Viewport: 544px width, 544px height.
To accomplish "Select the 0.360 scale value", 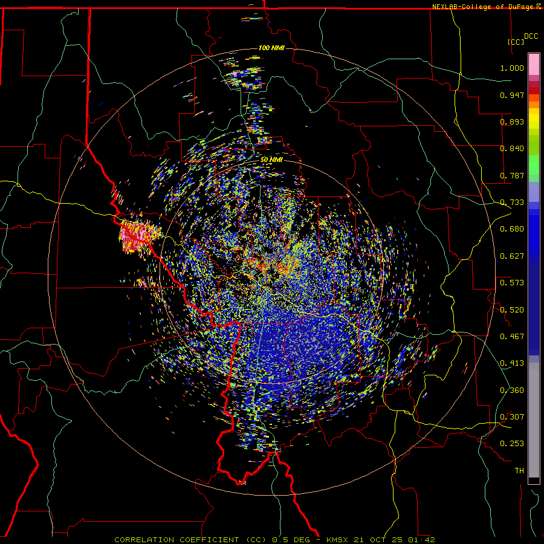I will click(512, 390).
